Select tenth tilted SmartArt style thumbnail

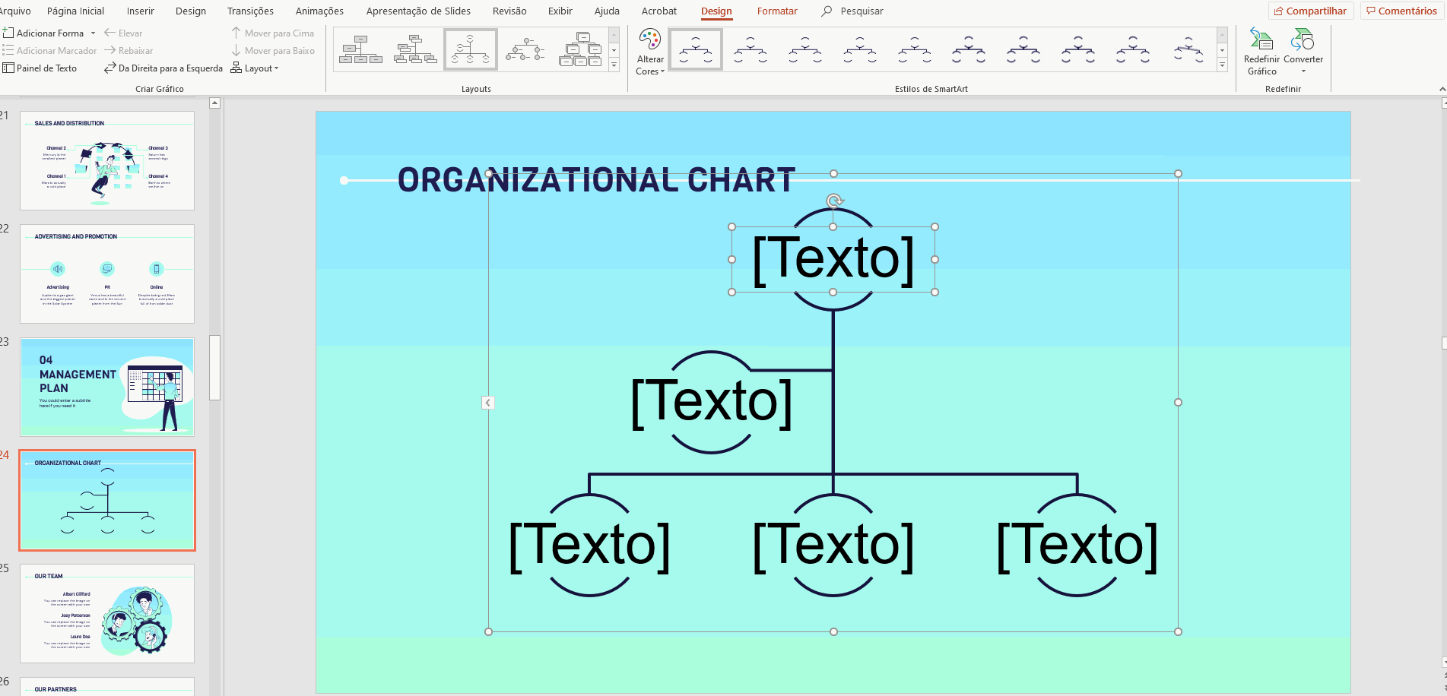(1188, 49)
